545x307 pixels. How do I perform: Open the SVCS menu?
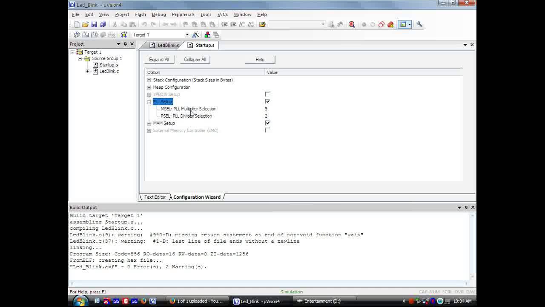[223, 14]
